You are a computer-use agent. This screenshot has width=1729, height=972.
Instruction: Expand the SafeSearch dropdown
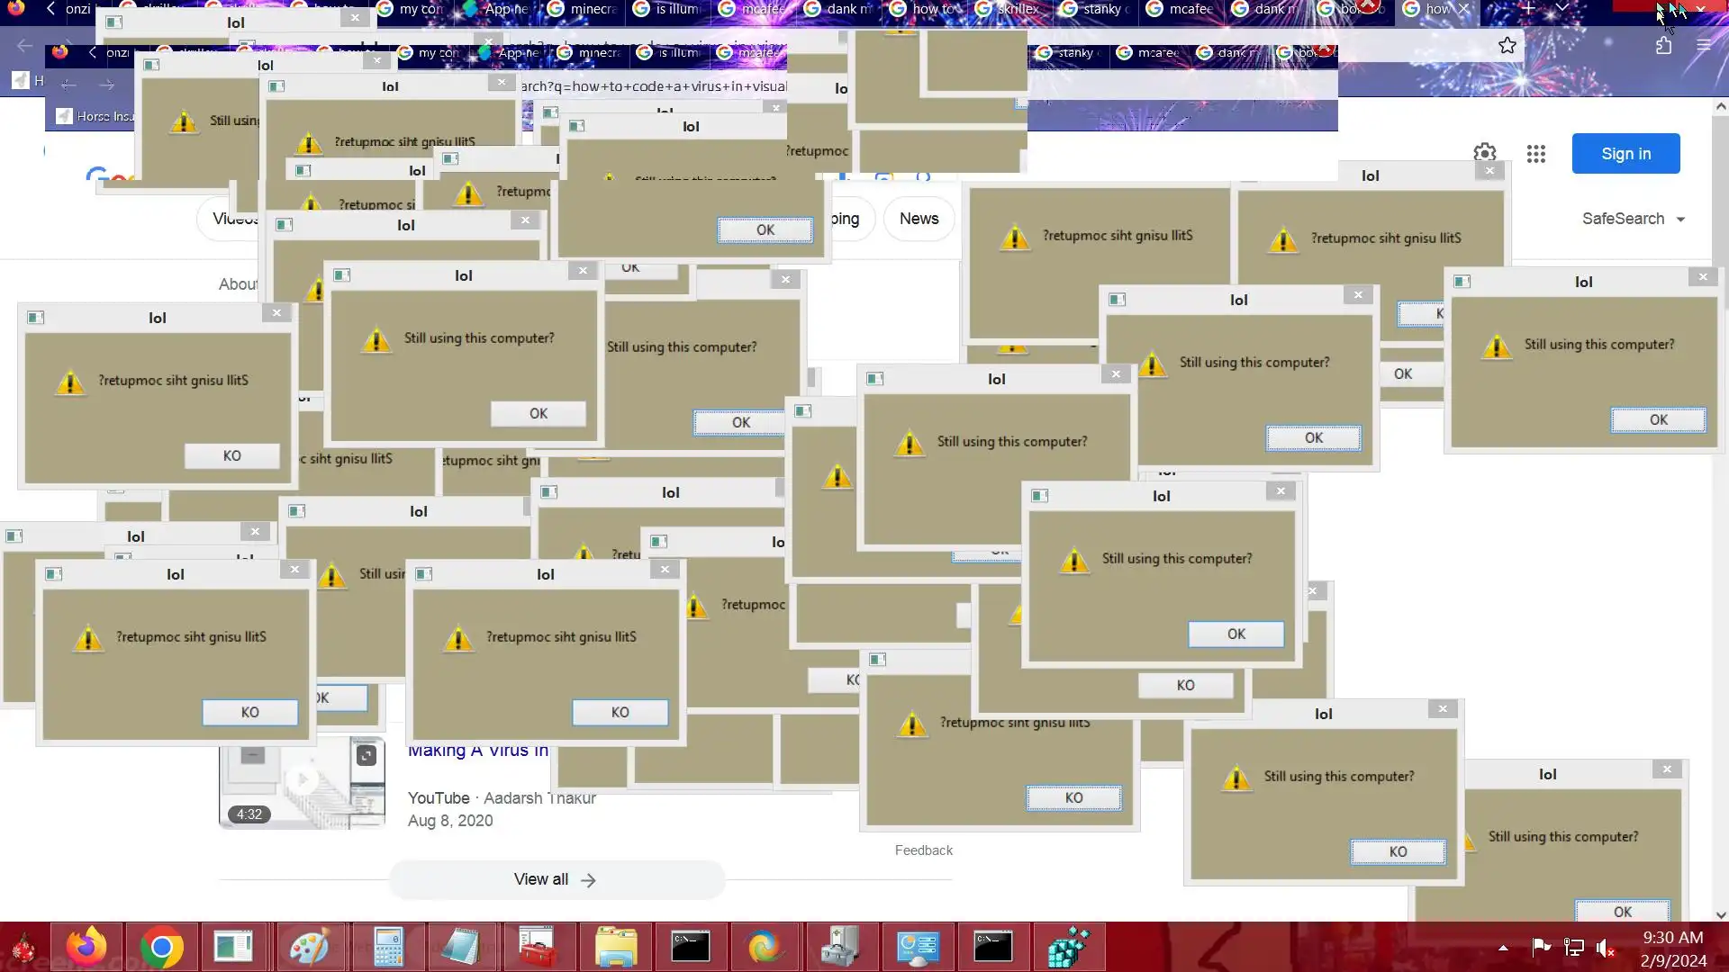click(x=1633, y=219)
